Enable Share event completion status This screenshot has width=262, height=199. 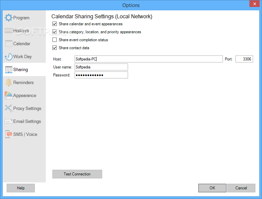[x=54, y=40]
